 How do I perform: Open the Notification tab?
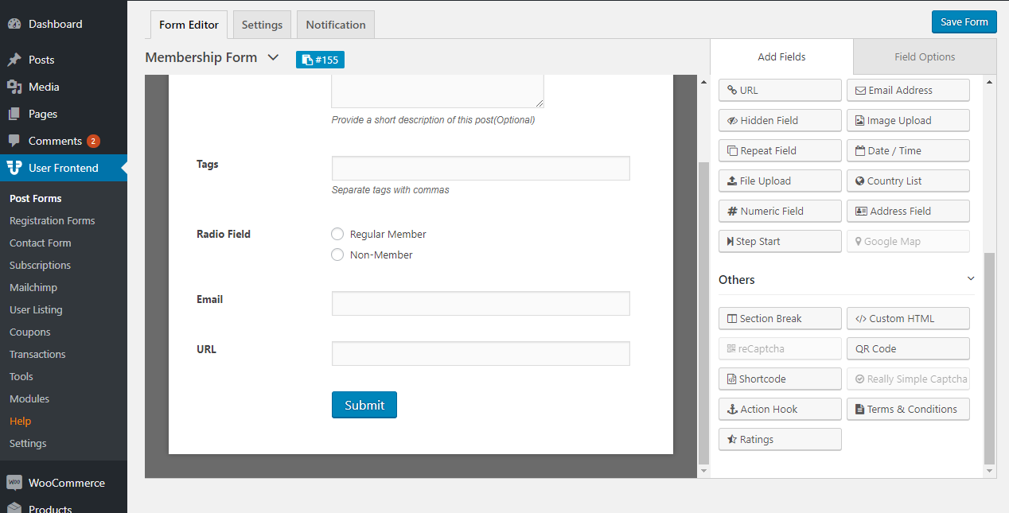point(336,25)
